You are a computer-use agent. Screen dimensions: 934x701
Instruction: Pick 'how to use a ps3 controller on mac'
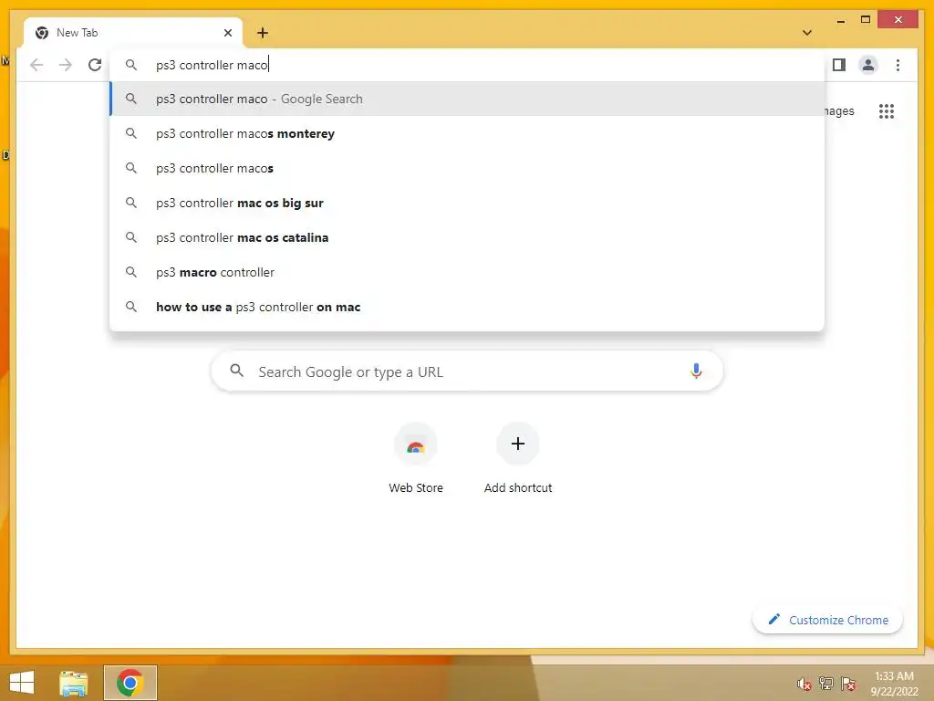pos(468,307)
